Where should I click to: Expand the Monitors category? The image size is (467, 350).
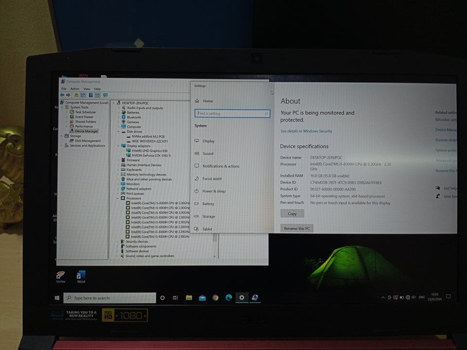(118, 184)
